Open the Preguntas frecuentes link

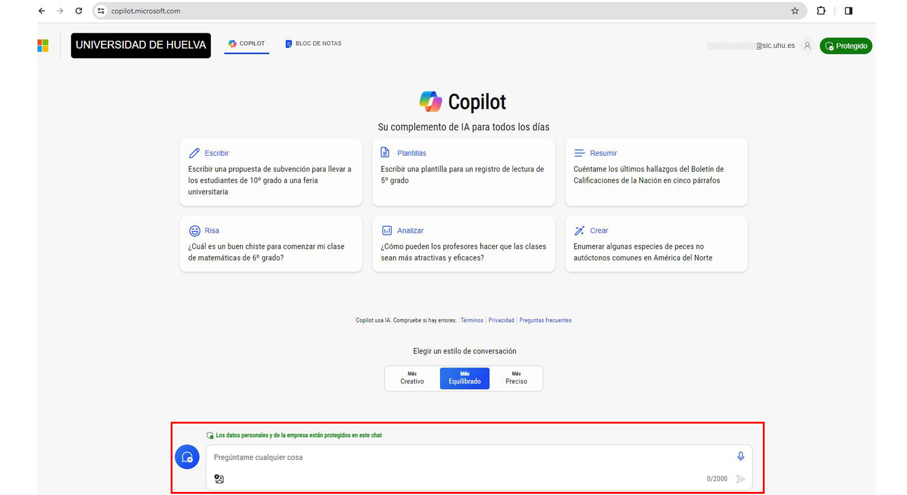pos(545,320)
